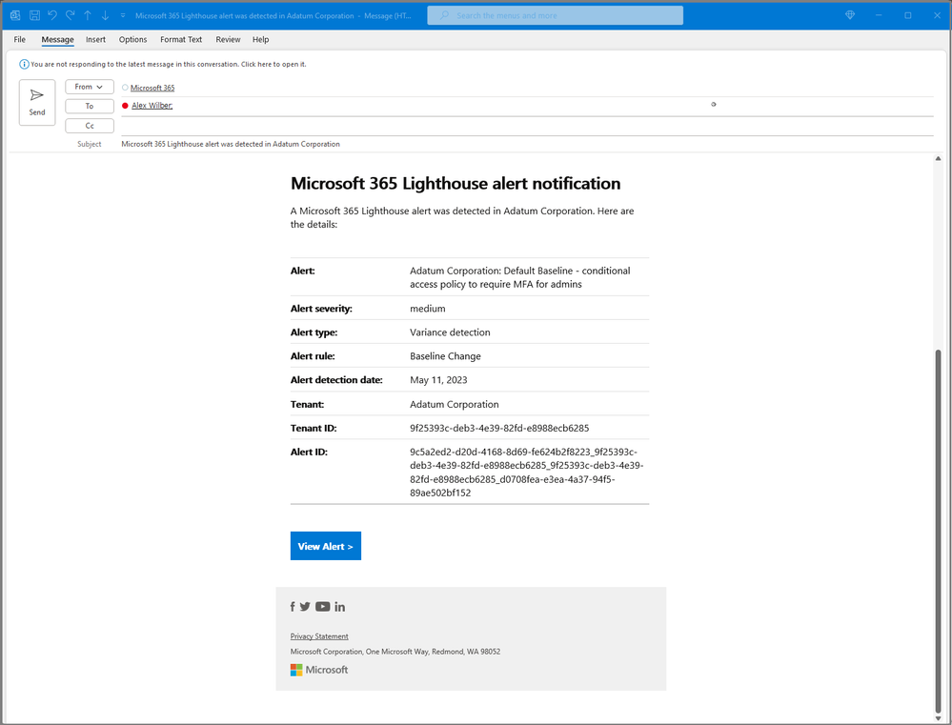
Task: Click the 'Microsoft 365 Lighthouse alert notification' heading
Action: click(456, 183)
